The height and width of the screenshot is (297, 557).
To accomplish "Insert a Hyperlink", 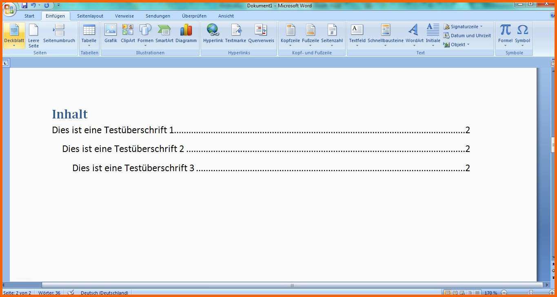I will 213,33.
